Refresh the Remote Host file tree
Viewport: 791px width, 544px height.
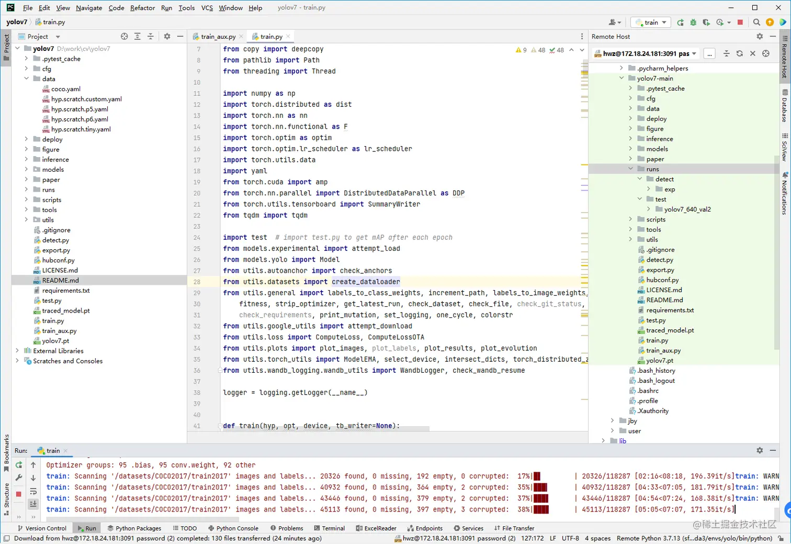(739, 53)
